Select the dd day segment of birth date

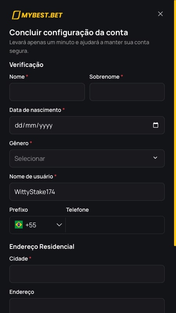[18, 125]
